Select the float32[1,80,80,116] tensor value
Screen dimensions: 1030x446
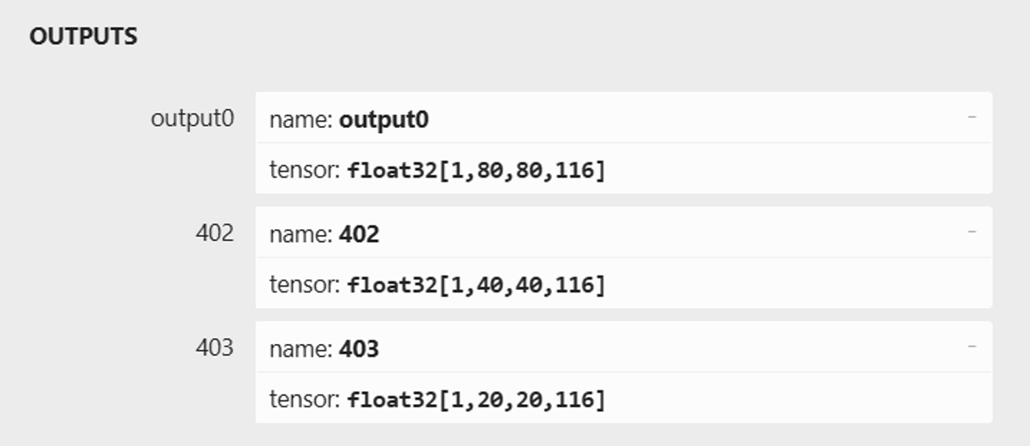(476, 171)
